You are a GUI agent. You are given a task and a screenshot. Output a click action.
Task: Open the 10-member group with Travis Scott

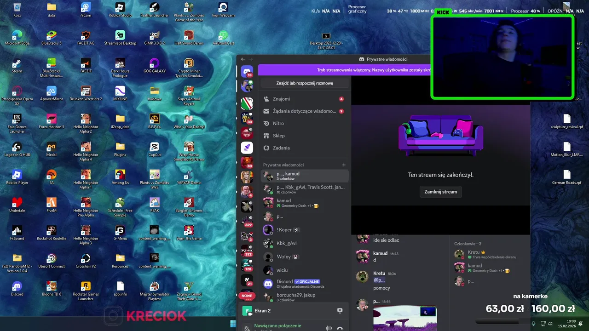304,189
